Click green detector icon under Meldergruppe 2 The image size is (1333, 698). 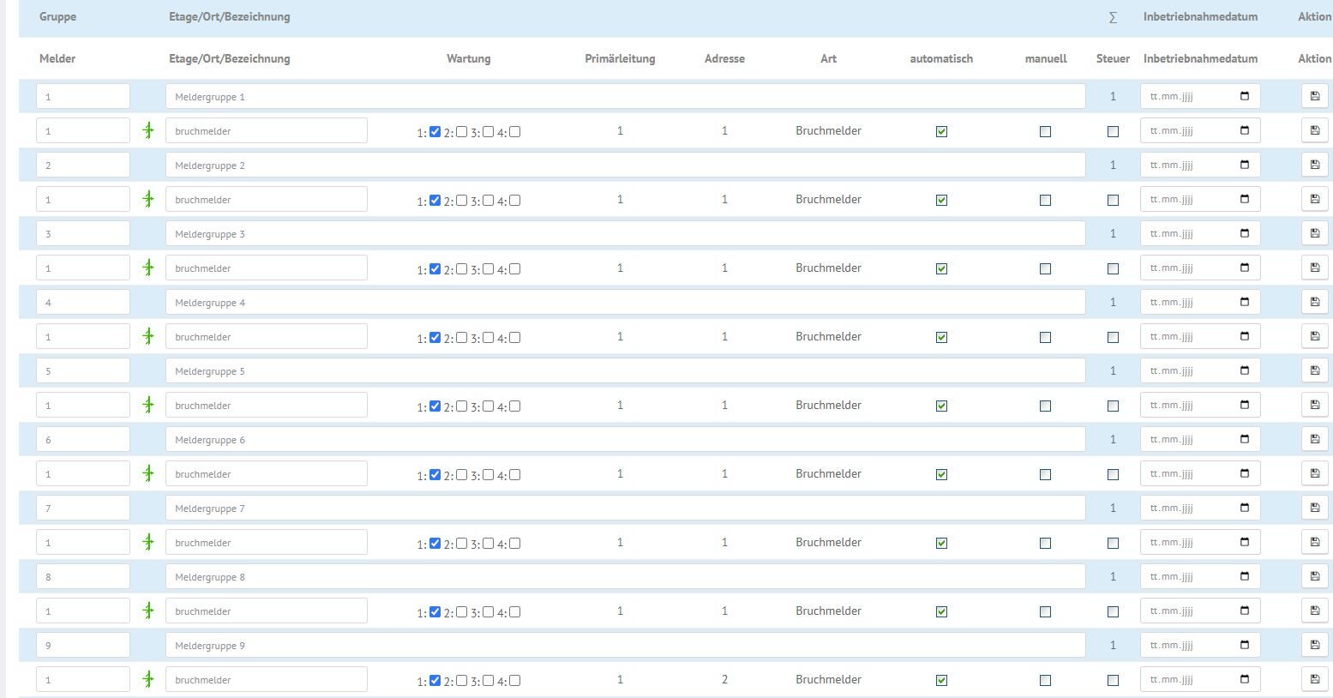click(x=148, y=199)
